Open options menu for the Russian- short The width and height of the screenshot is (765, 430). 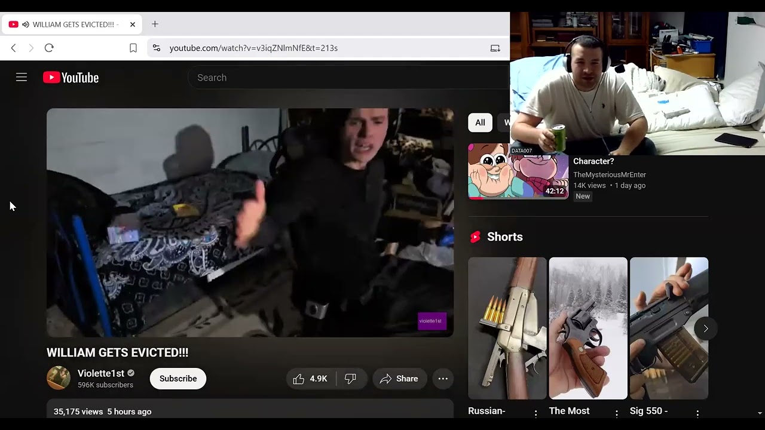point(535,413)
